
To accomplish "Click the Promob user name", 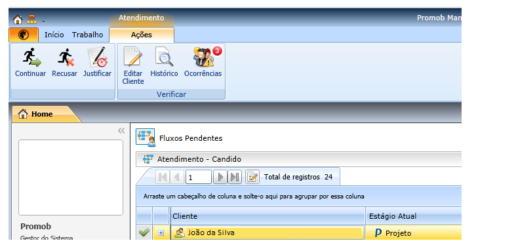I will pos(36,226).
